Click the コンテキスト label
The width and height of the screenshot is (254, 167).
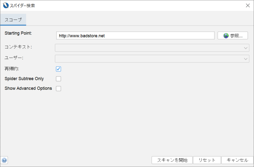coord(18,47)
